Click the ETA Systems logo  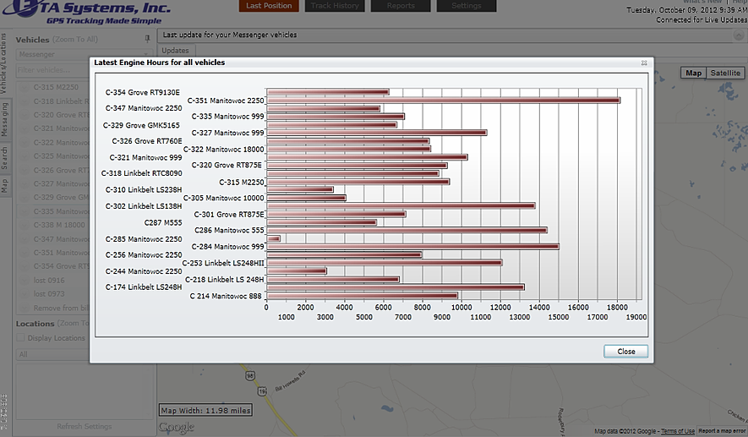click(87, 12)
